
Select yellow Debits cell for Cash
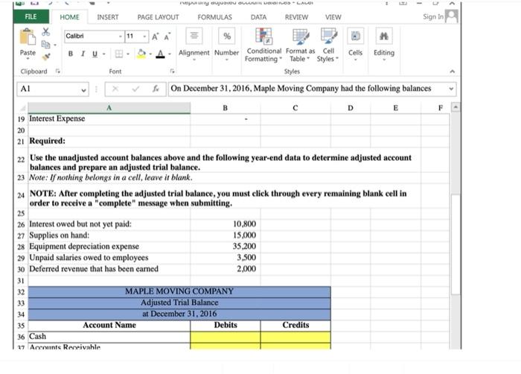(x=226, y=337)
